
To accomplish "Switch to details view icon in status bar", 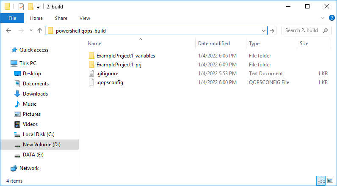I will pos(321,181).
